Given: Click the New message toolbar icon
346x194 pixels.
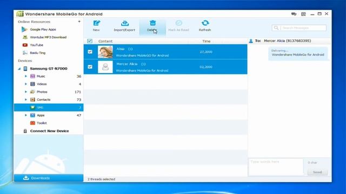Looking at the screenshot, I should pyautogui.click(x=97, y=23).
